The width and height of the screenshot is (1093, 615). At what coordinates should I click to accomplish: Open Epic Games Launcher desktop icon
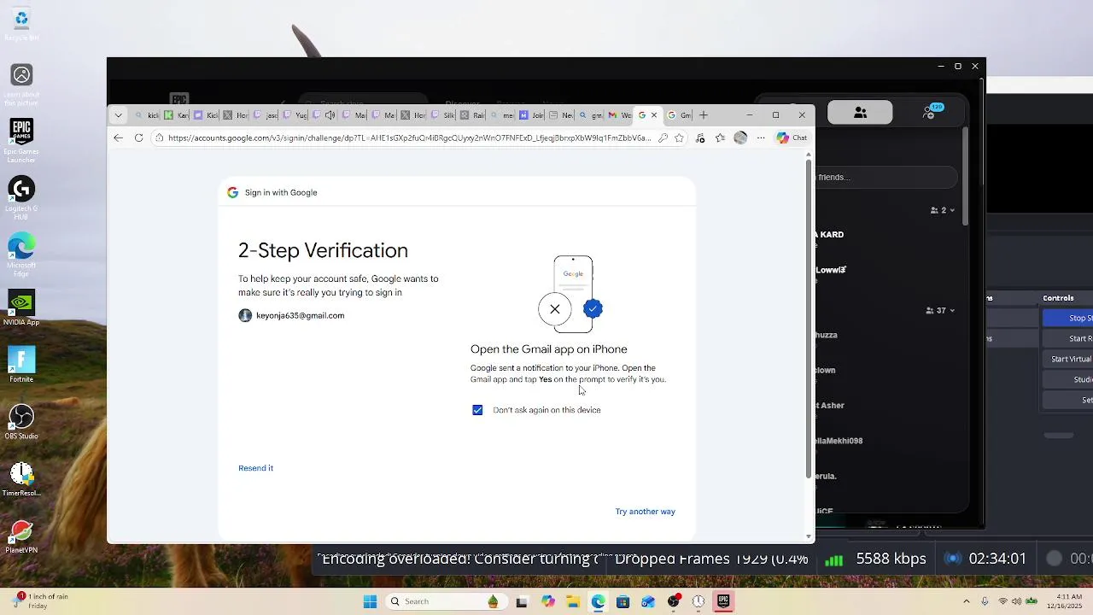point(21,139)
